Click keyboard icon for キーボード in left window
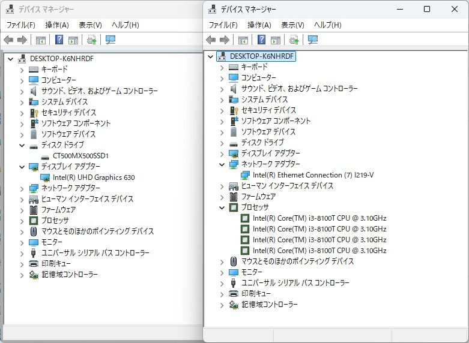469x343 pixels. [x=34, y=70]
